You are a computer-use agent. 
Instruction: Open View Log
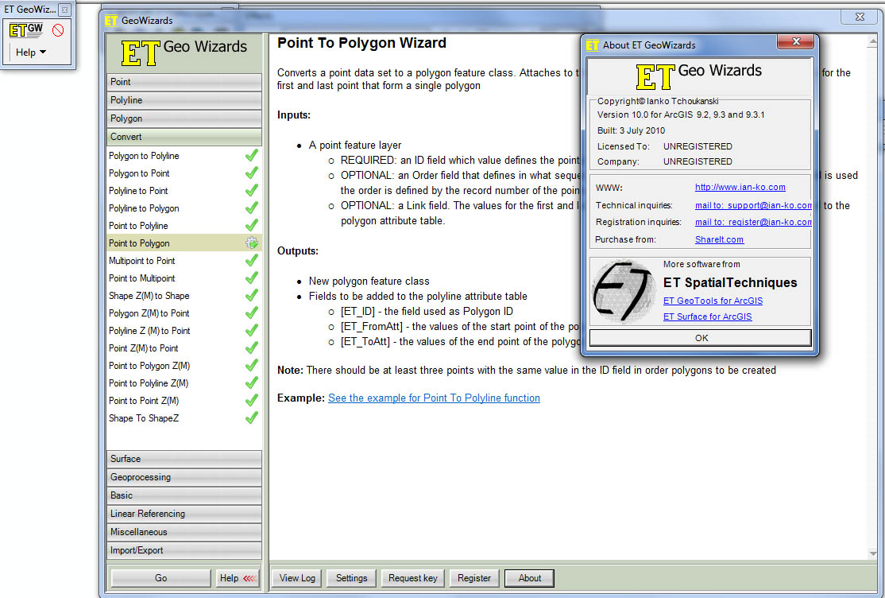(x=297, y=578)
